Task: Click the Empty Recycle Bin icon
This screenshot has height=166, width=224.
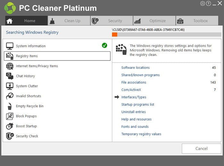Action: [10, 106]
